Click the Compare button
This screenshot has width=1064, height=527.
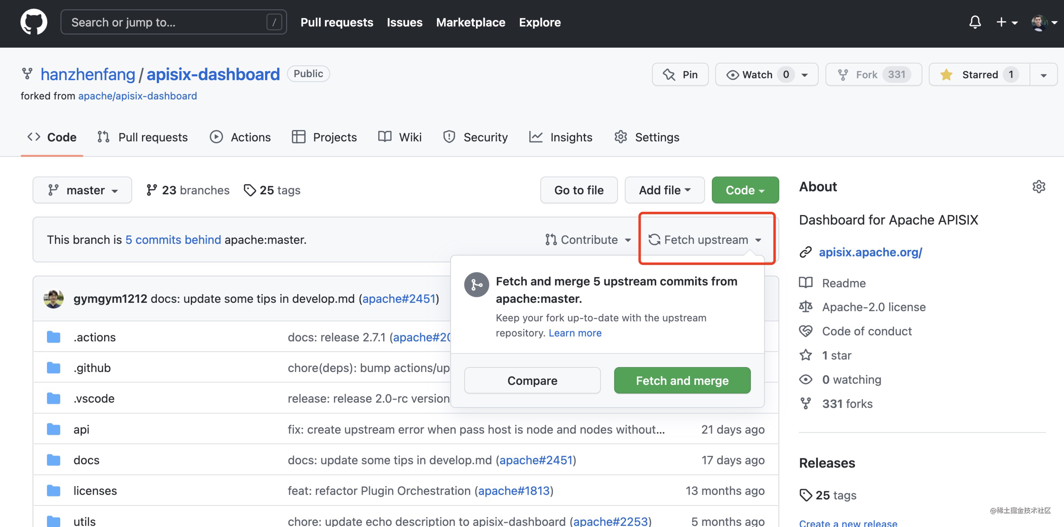click(x=532, y=380)
